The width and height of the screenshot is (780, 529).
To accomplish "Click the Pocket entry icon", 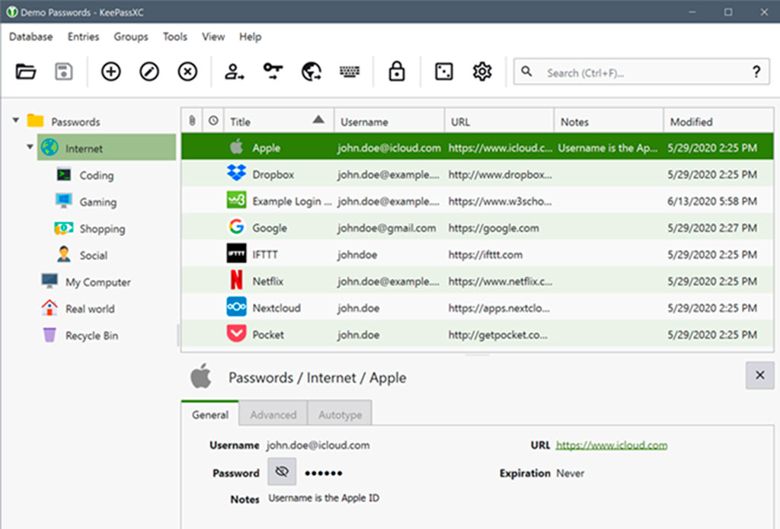I will click(x=236, y=333).
